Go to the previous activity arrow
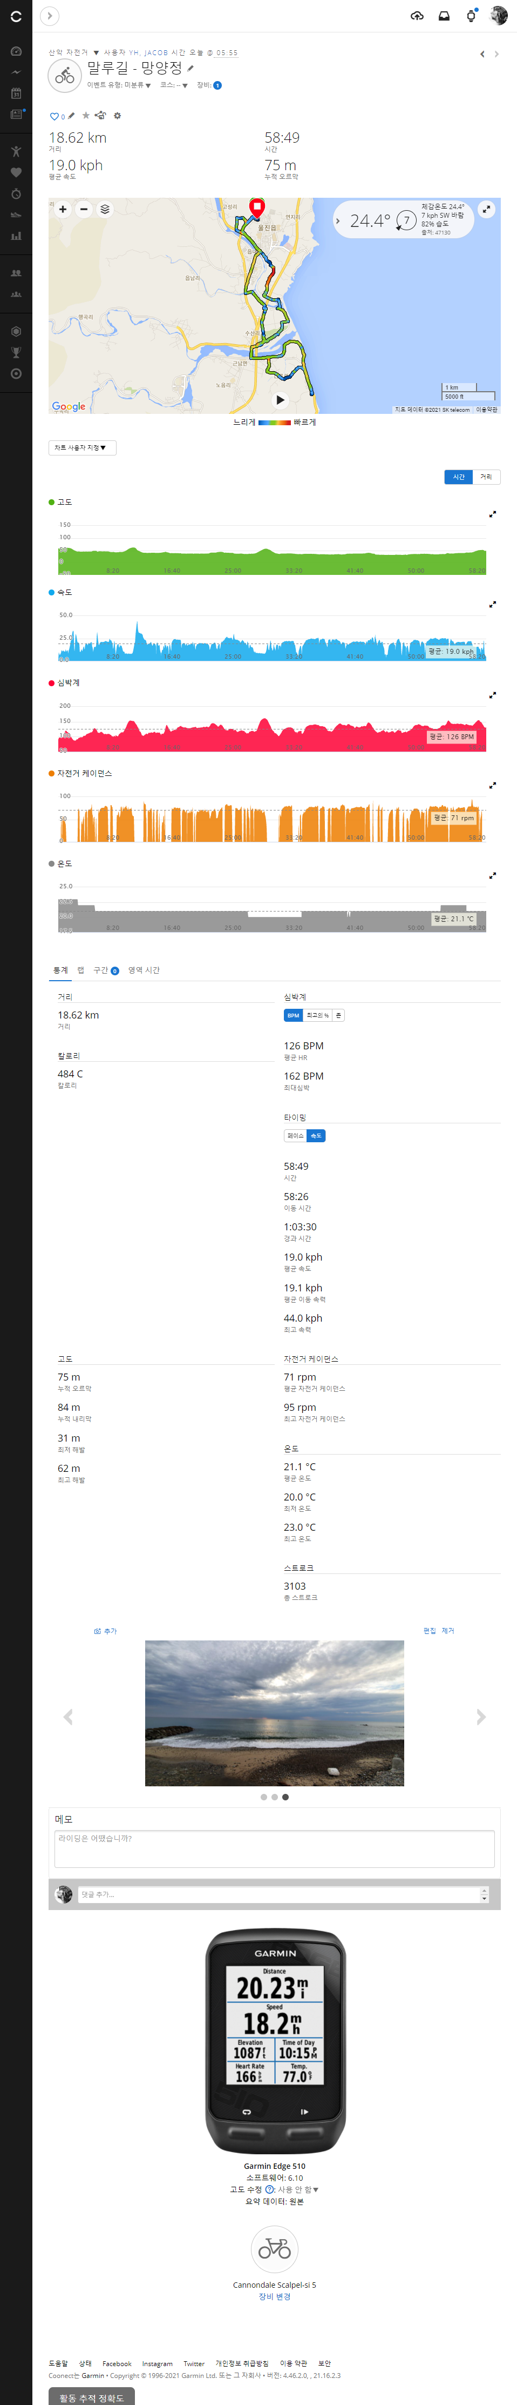The image size is (517, 2405). click(482, 54)
